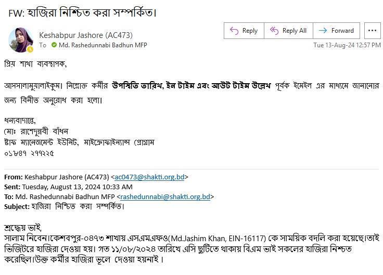The image size is (383, 275).
Task: Click the phone number in the signature
Action: 29,153
